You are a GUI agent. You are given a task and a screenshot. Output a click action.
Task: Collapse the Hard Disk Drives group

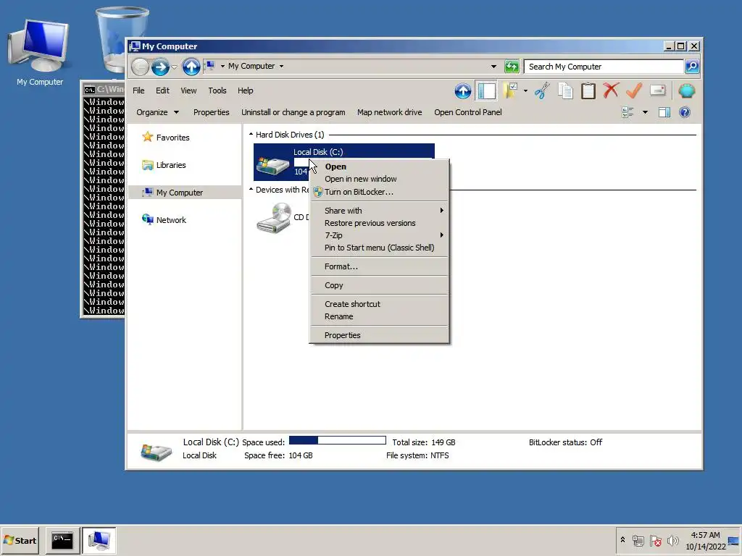251,135
